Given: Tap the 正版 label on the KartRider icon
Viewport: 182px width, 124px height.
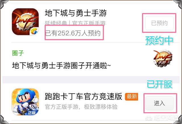Looking at the screenshot, I should pyautogui.click(x=32, y=113).
